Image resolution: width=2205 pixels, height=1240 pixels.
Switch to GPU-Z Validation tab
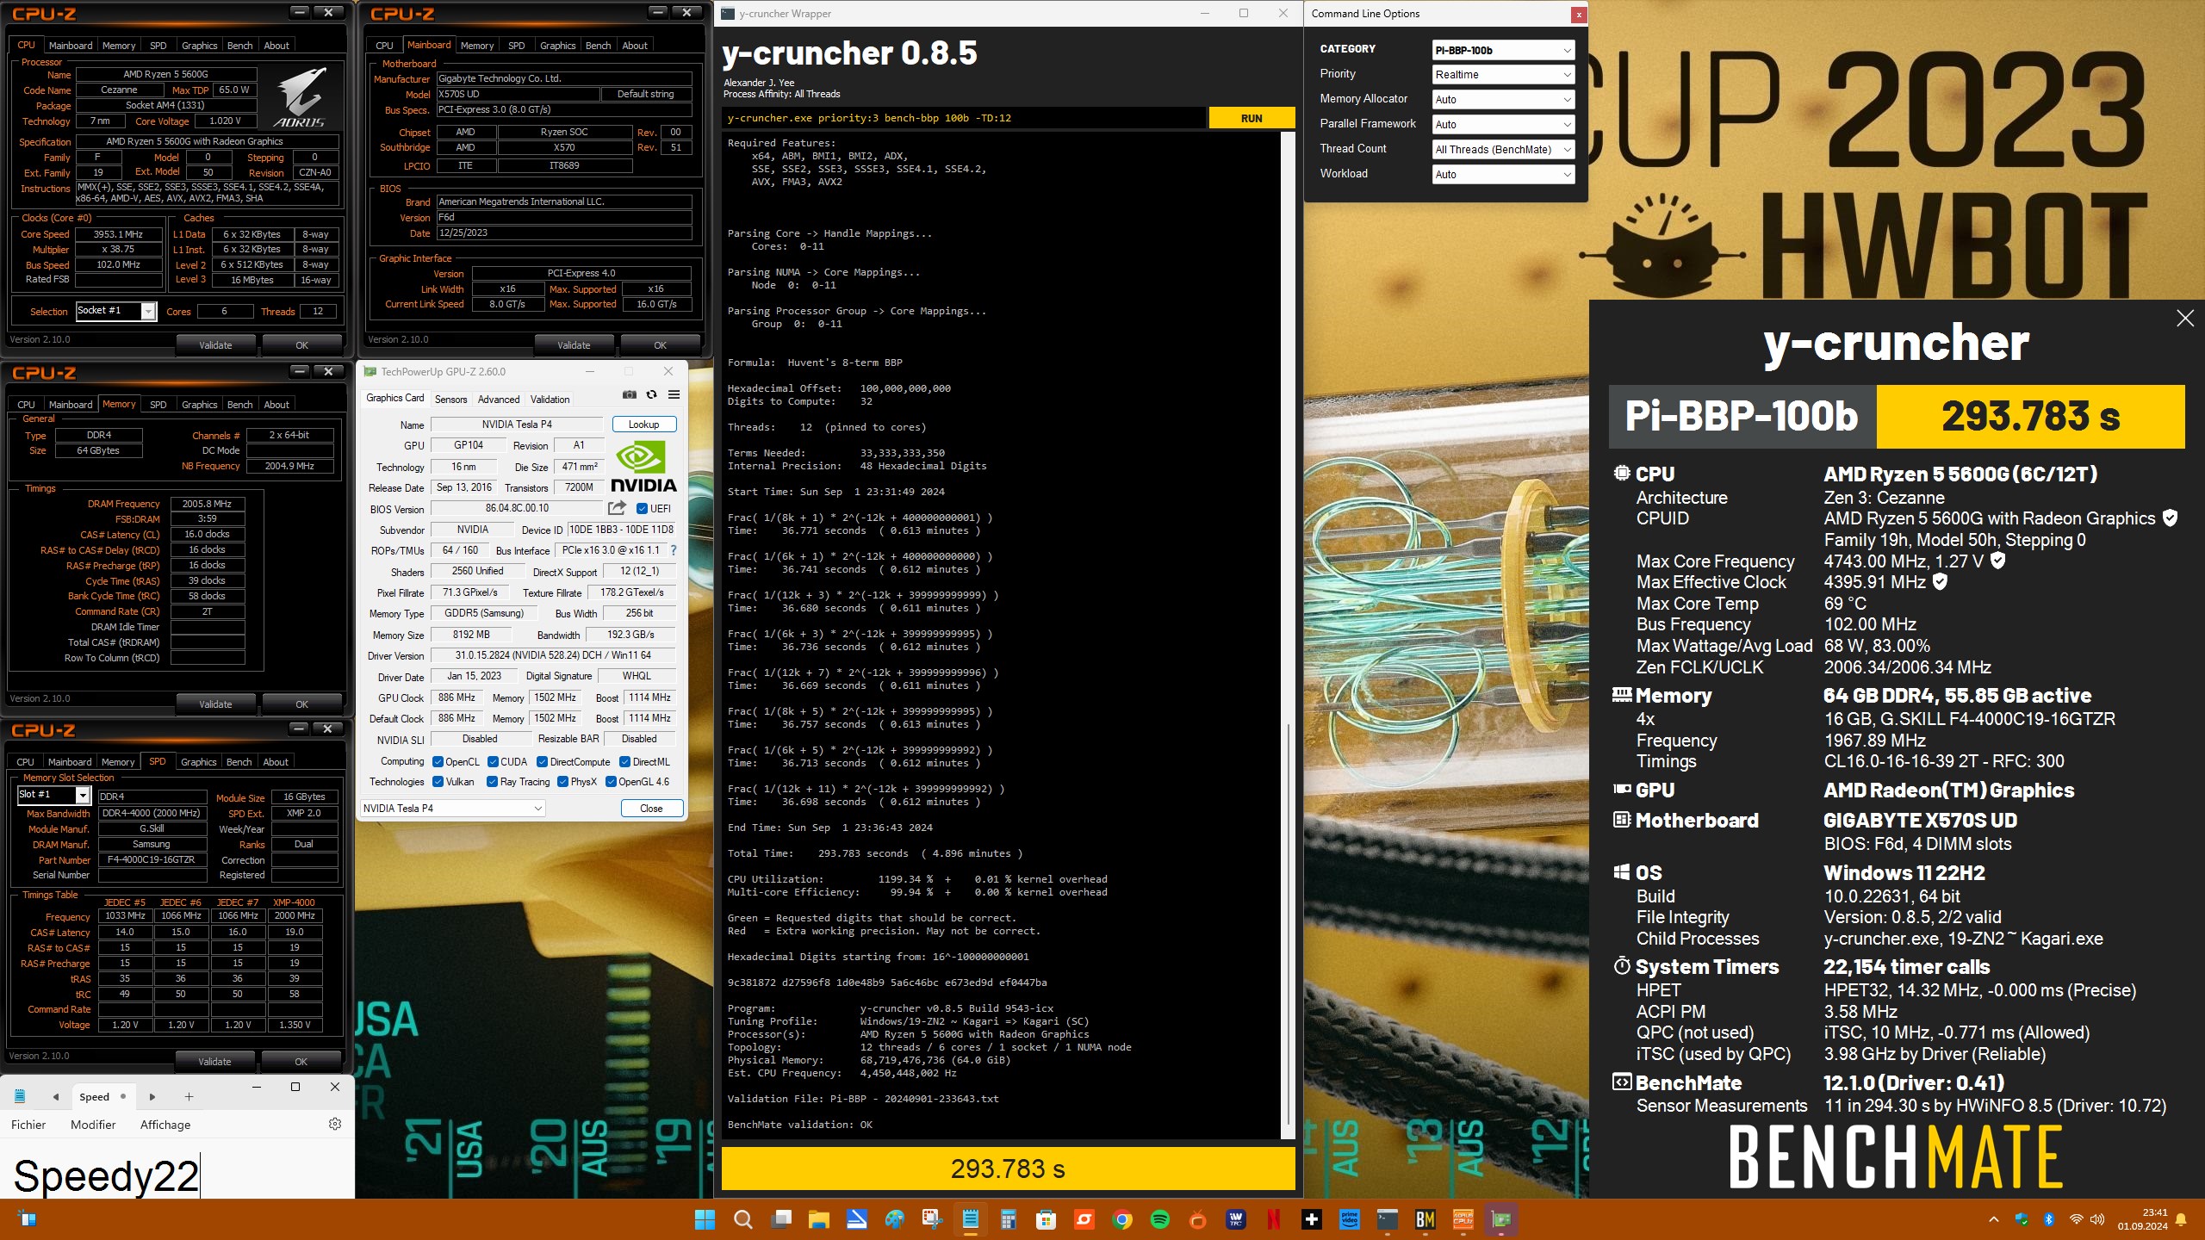click(550, 400)
